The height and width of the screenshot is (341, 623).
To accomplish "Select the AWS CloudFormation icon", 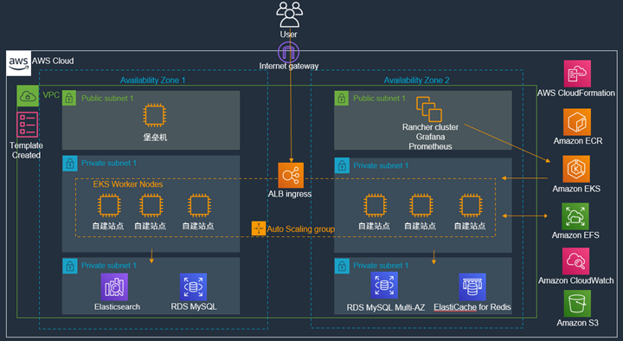I will 577,74.
